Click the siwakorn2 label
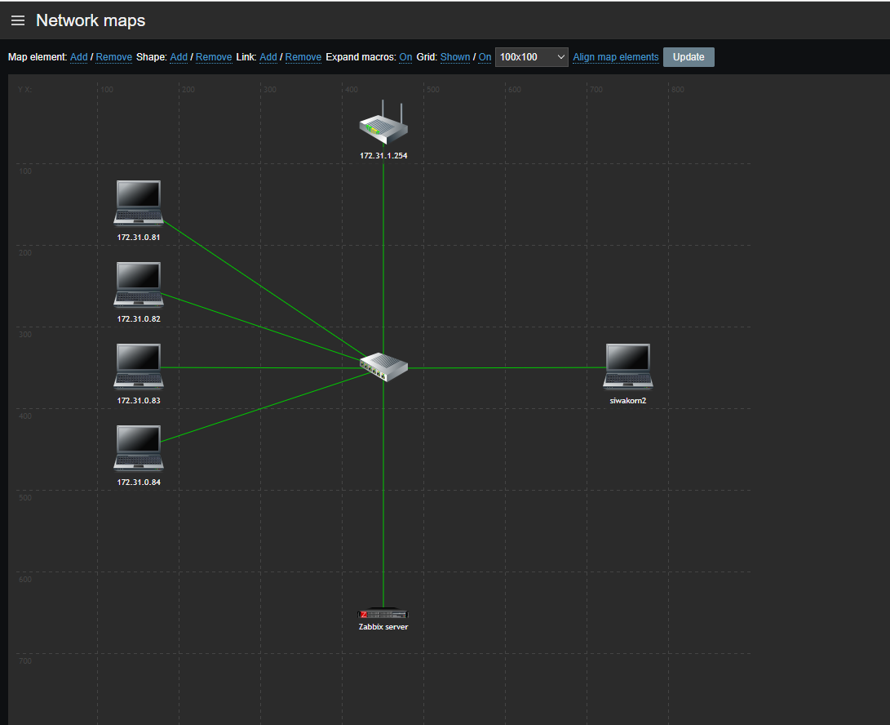 pos(628,401)
